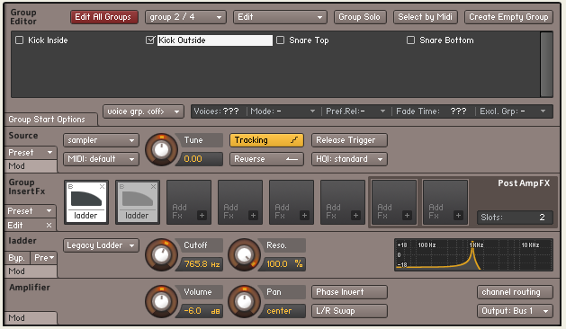Uncheck the Kick Outside group checkbox

(x=149, y=40)
